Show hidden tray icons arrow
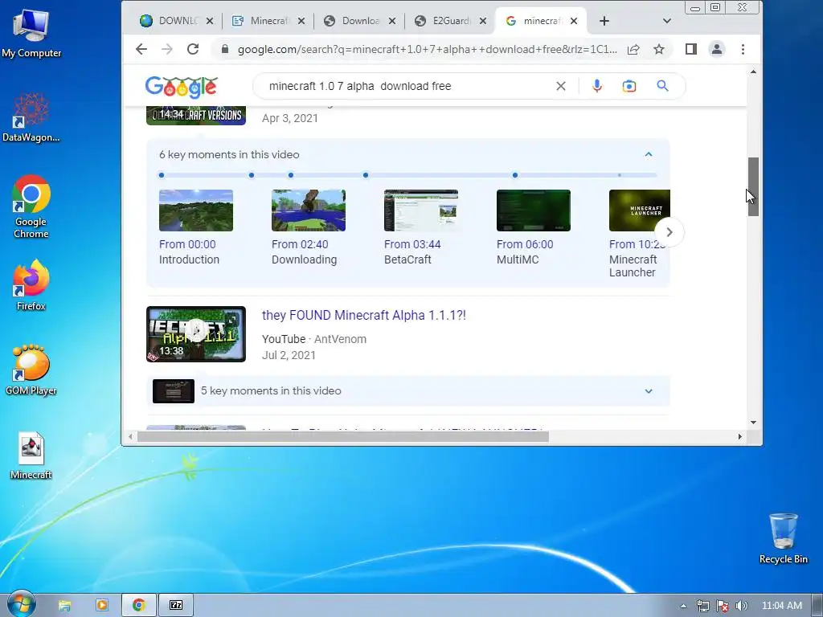The height and width of the screenshot is (617, 823). click(x=683, y=606)
